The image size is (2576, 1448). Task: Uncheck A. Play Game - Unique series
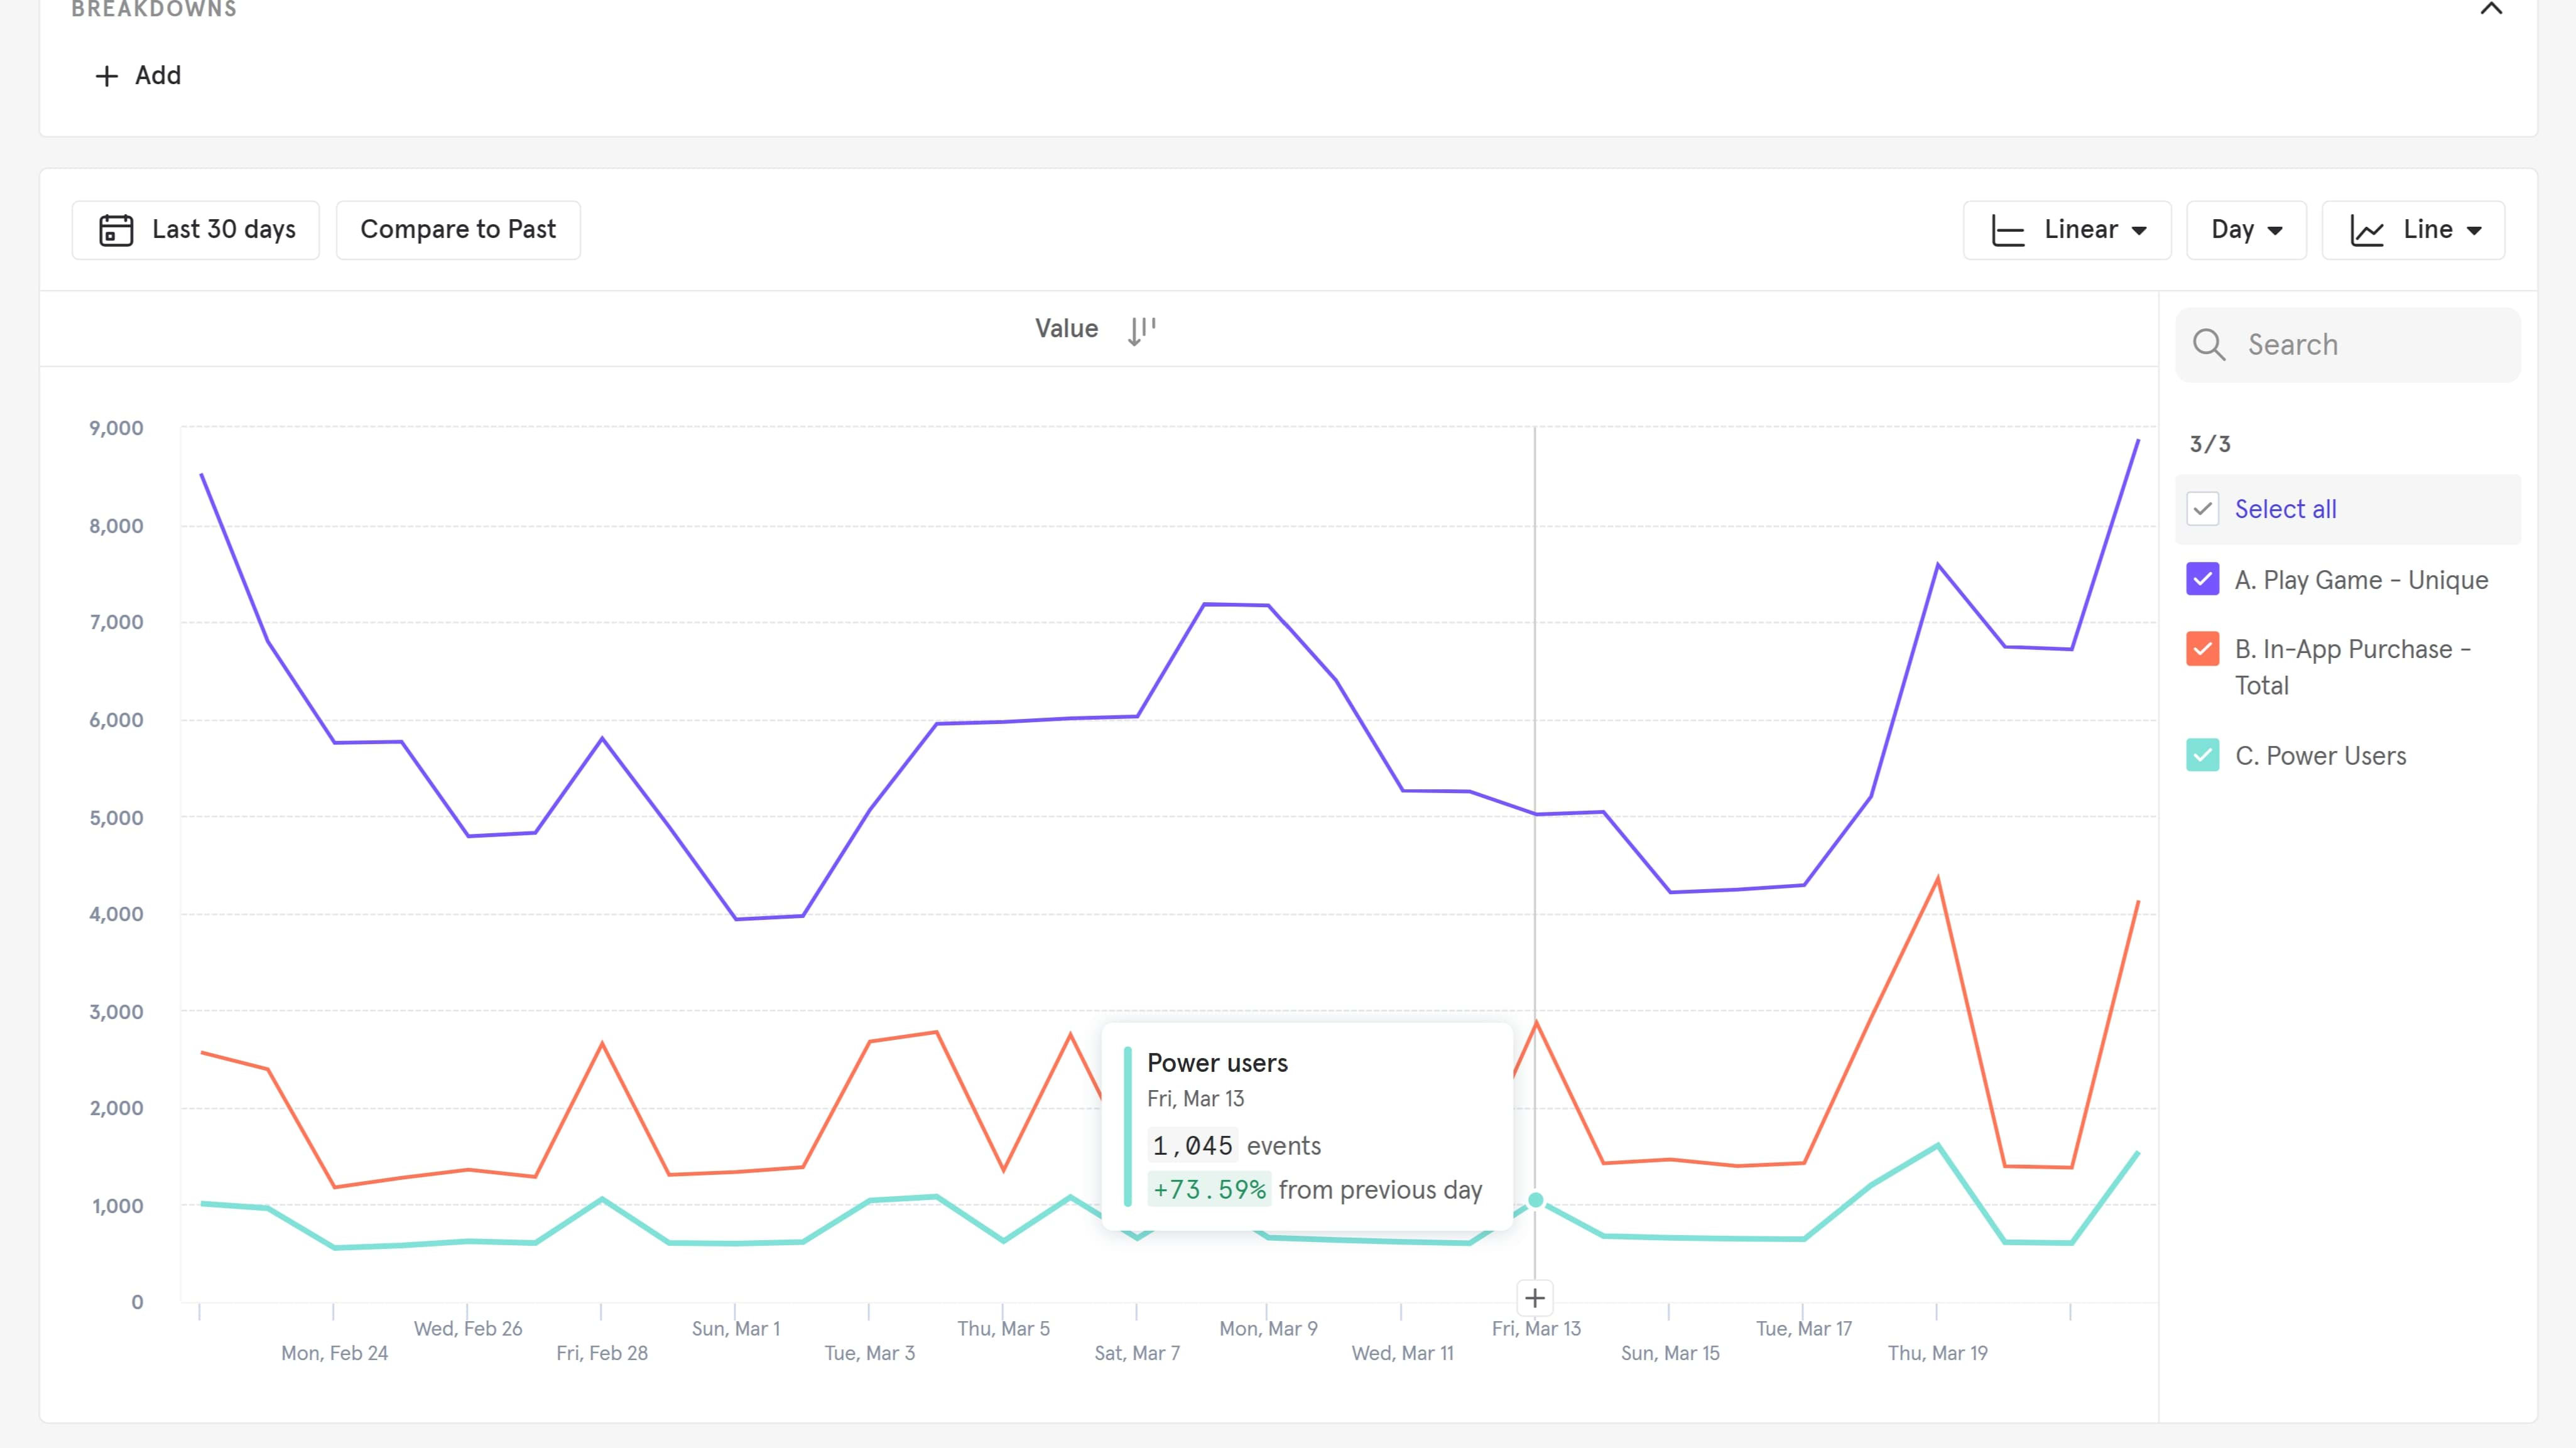pyautogui.click(x=2203, y=579)
